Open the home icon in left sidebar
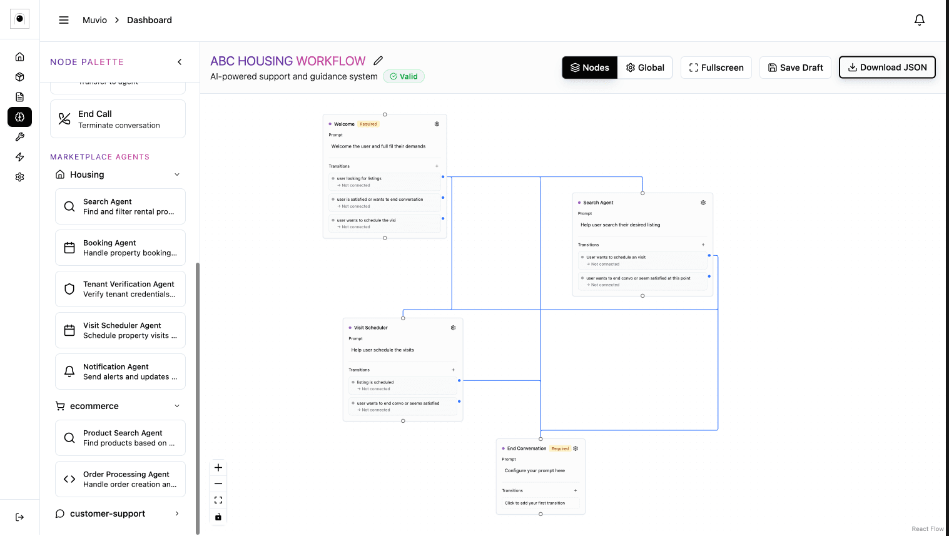949x536 pixels. 19,56
